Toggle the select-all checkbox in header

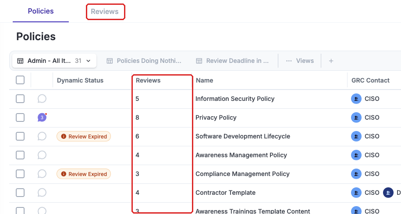[x=20, y=80]
